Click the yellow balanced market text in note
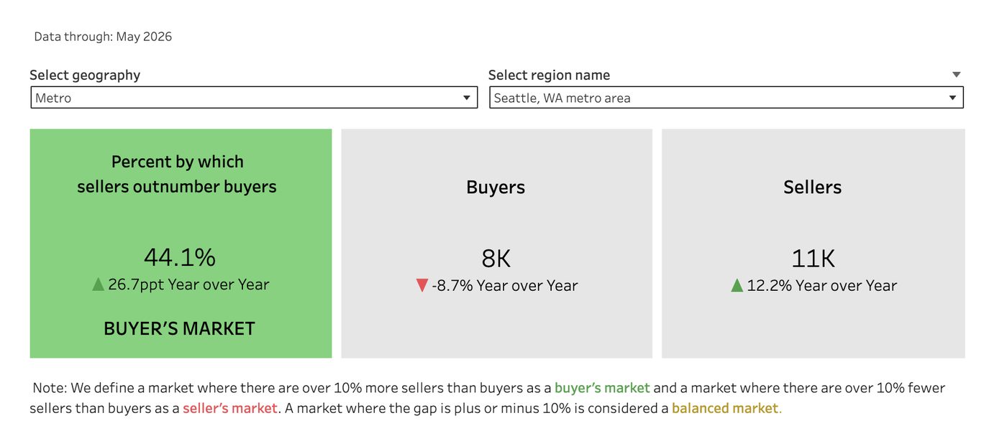1007x431 pixels. (726, 408)
